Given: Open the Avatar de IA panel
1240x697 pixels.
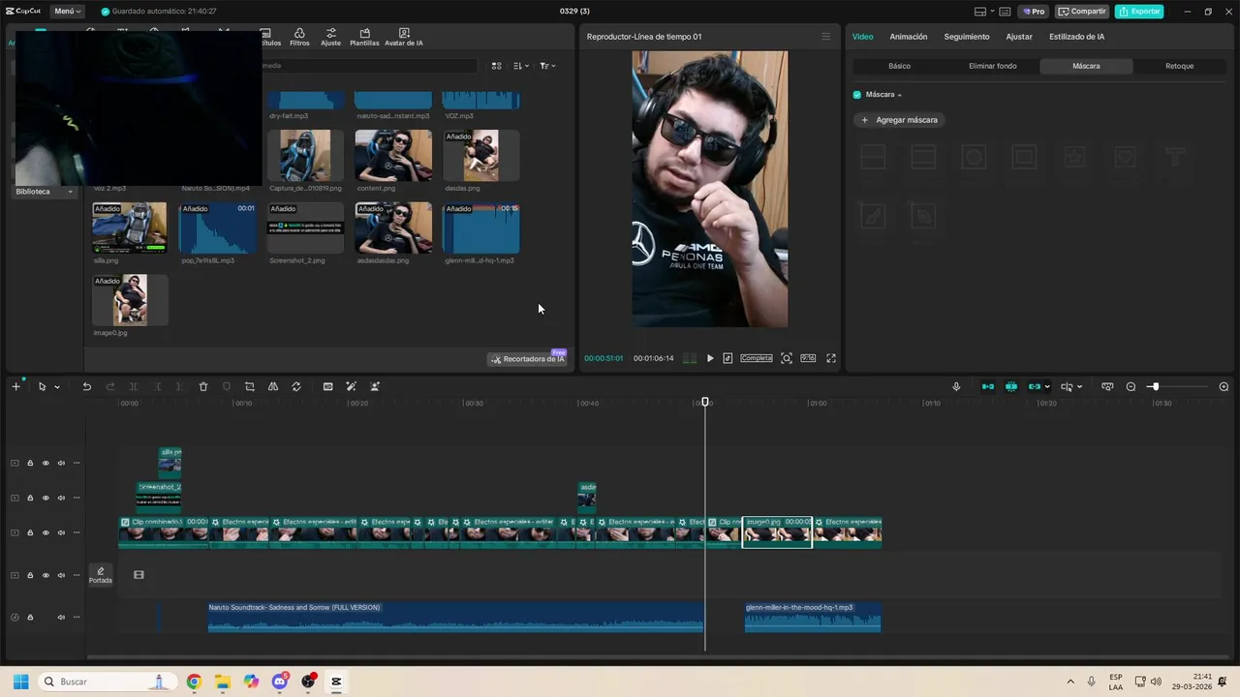Looking at the screenshot, I should [404, 37].
